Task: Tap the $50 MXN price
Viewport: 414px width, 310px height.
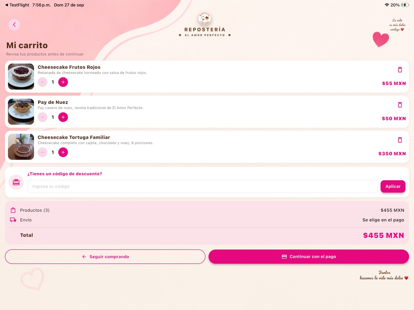Action: tap(394, 119)
